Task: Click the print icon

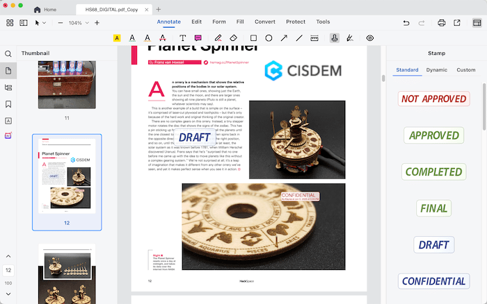Action: 441,23
